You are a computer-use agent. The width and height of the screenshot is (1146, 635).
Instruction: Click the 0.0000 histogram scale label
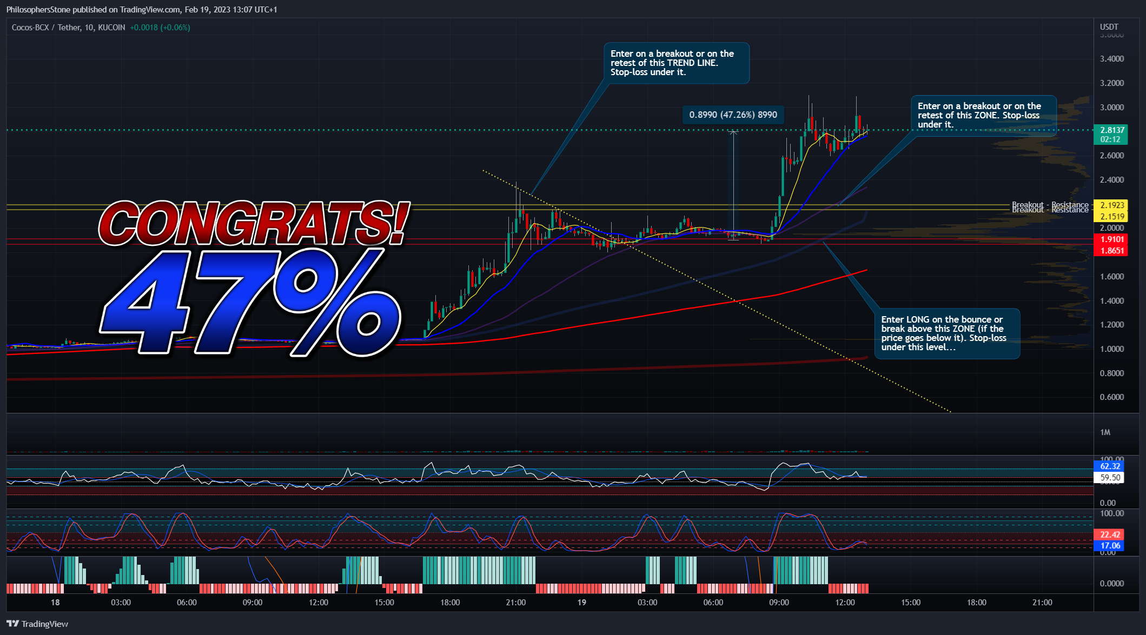[x=1112, y=584]
